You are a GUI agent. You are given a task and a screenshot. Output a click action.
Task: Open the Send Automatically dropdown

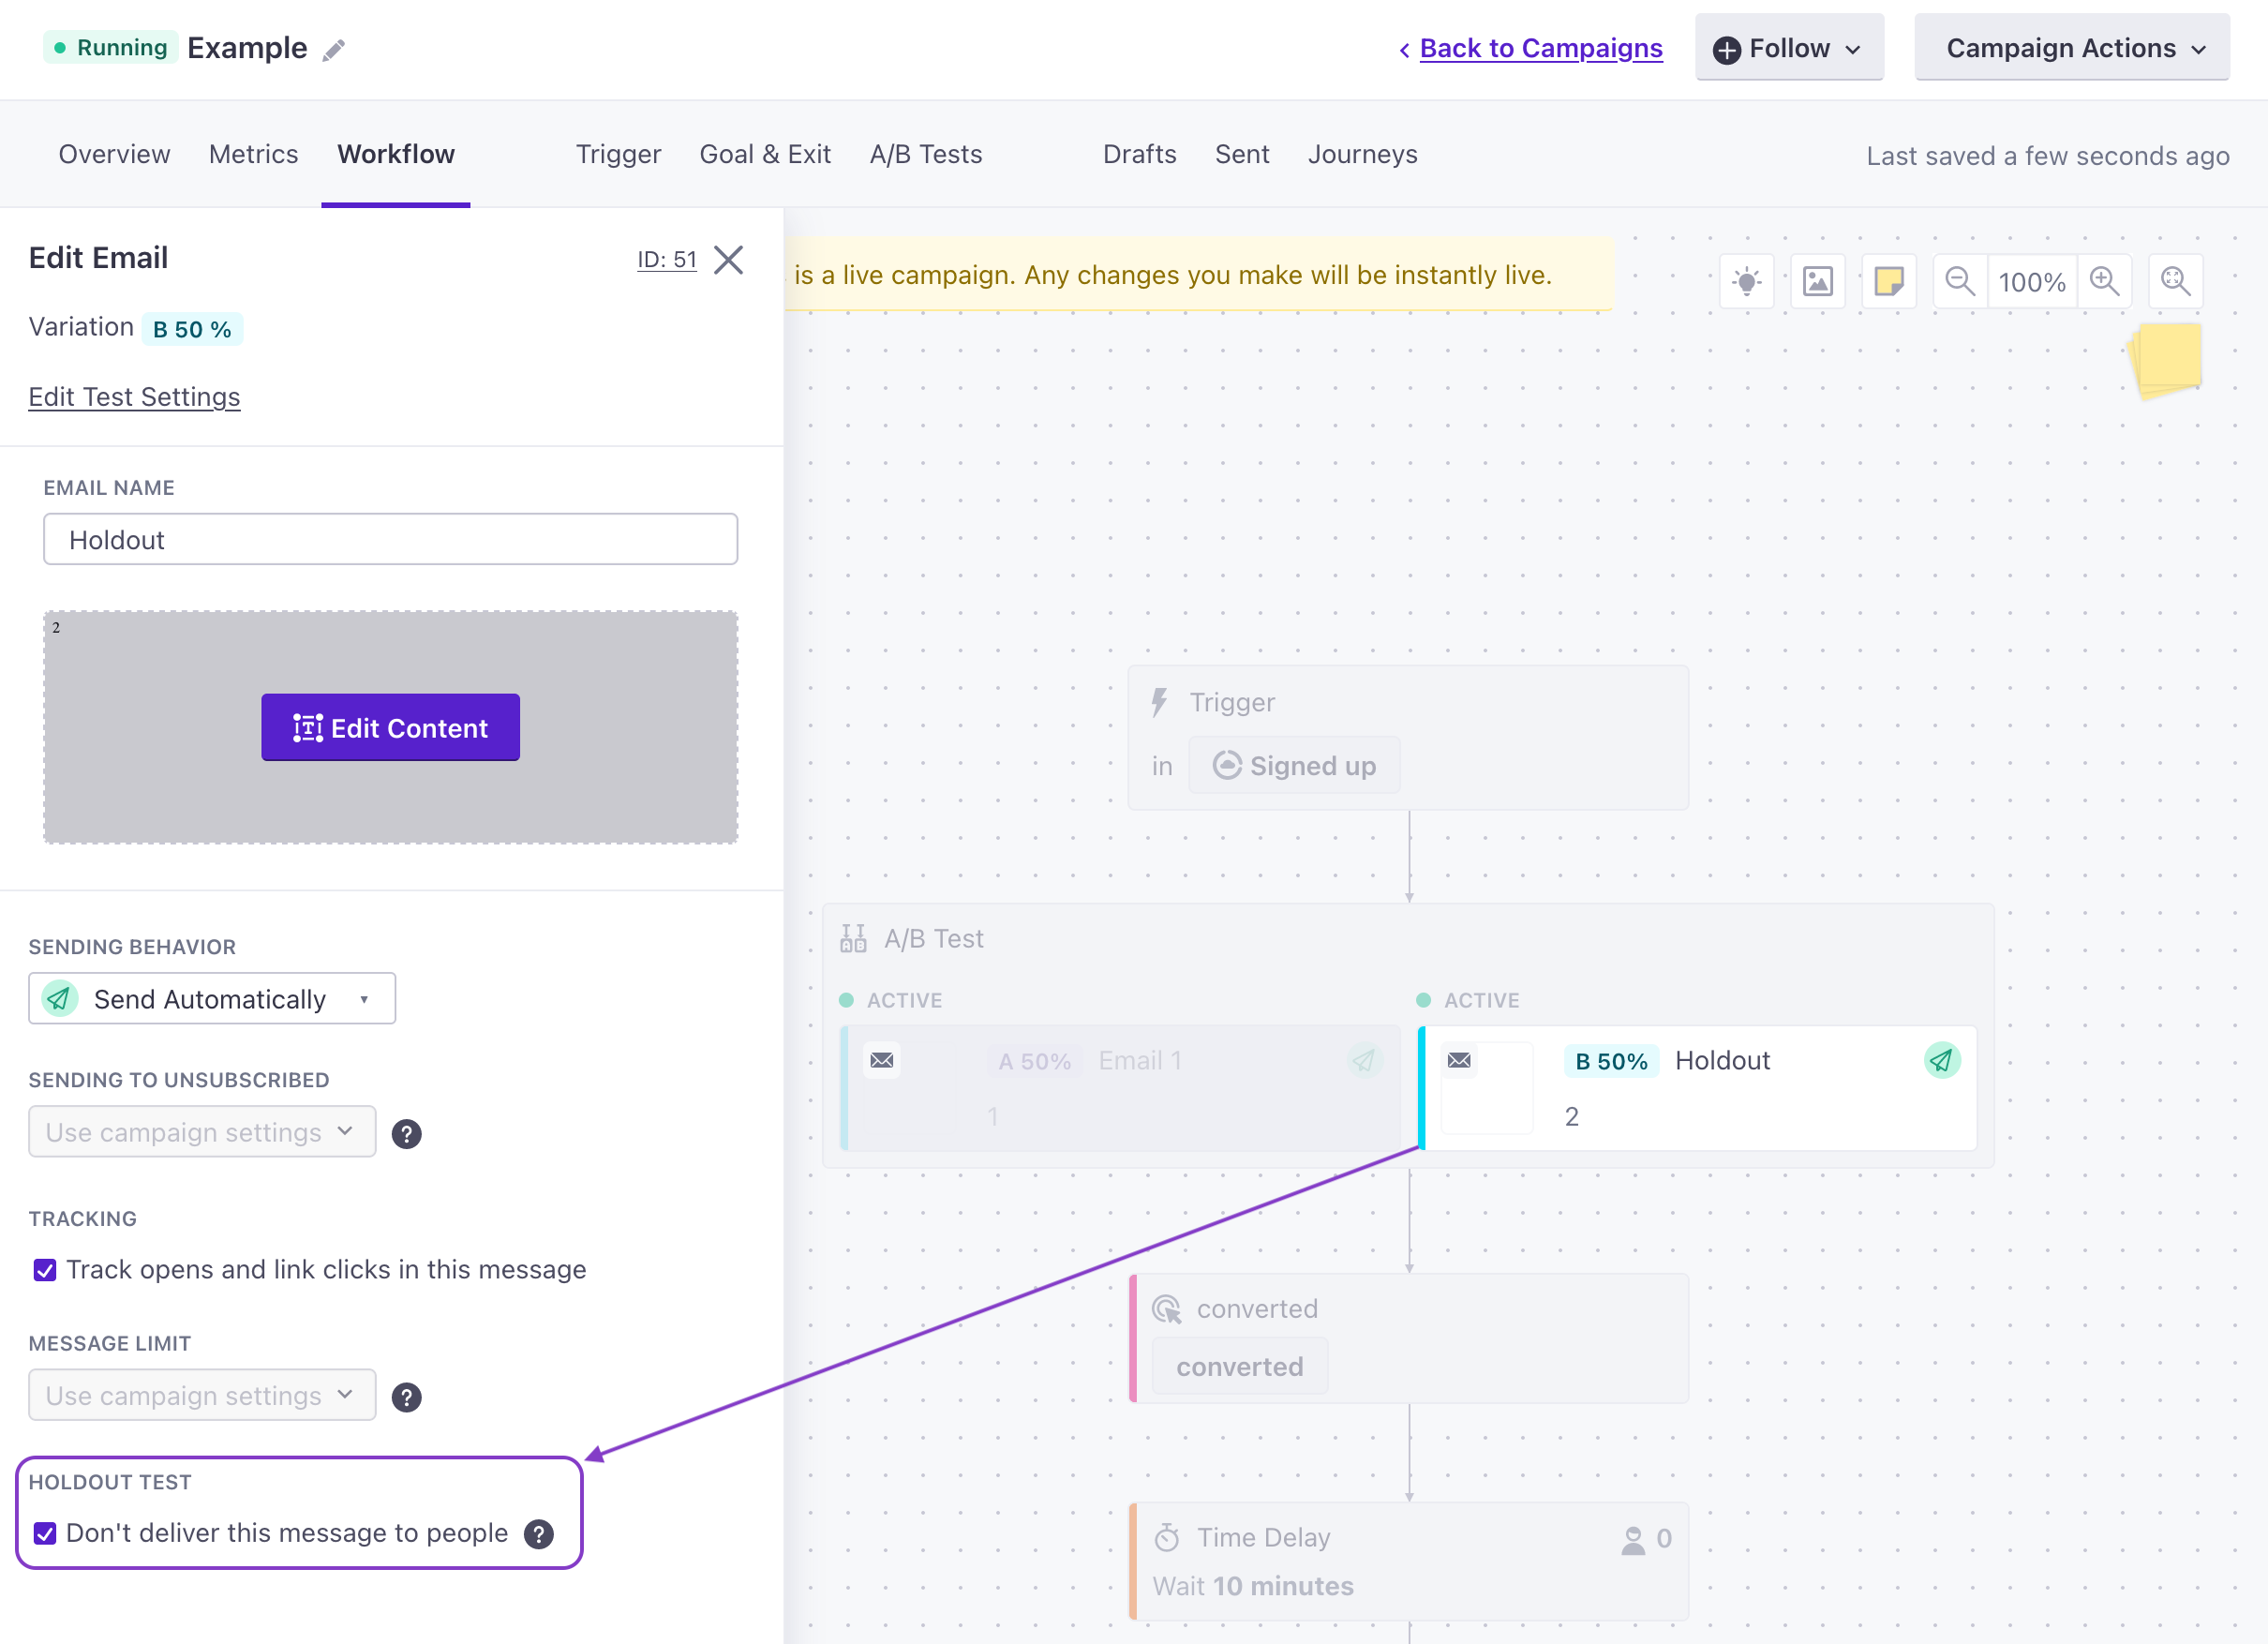coord(212,999)
